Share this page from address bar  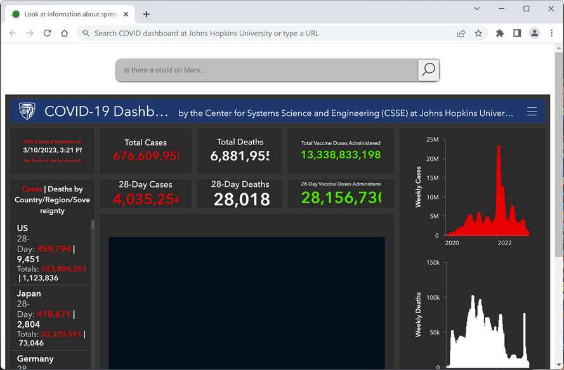pos(461,34)
